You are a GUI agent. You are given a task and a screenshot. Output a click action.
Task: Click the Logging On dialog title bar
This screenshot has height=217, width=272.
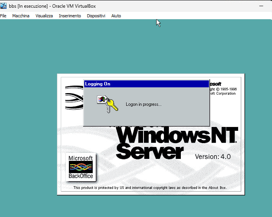click(x=146, y=84)
